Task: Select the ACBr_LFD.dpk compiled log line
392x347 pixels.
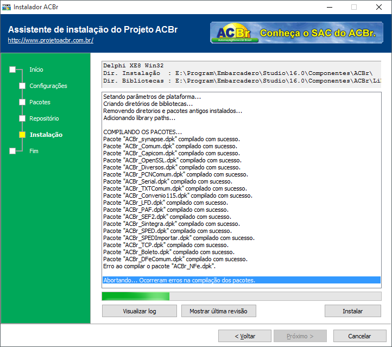Action: tap(166, 203)
